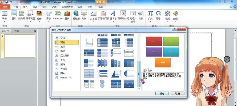Insert an 对象 object
The height and width of the screenshot is (106, 237).
coord(141,14)
